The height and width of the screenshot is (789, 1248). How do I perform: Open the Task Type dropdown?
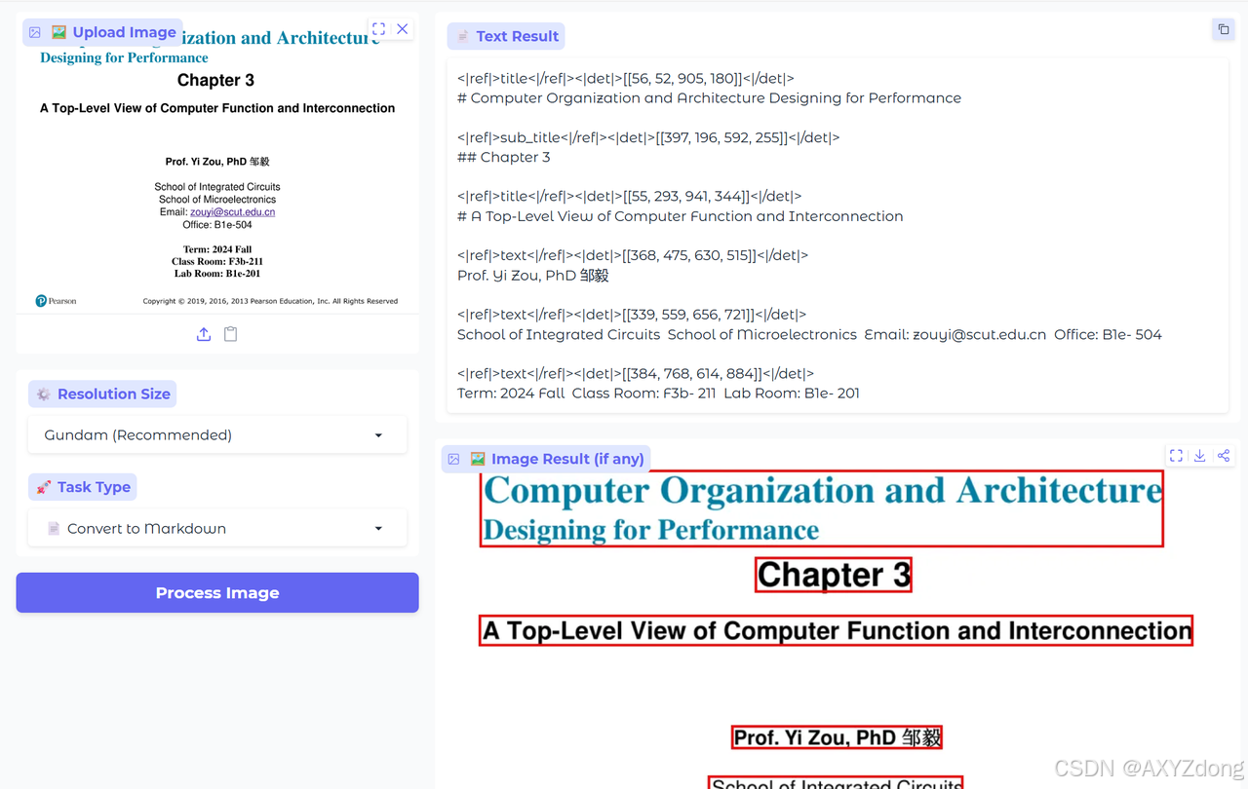coord(217,529)
